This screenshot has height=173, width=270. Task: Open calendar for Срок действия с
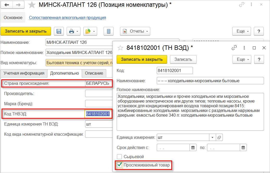(193, 148)
